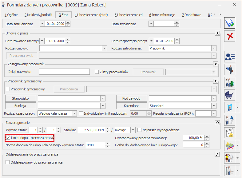The width and height of the screenshot is (242, 178).
Task: Open 'Rozlicz. czasu pracy' dropdown
Action: [74, 113]
